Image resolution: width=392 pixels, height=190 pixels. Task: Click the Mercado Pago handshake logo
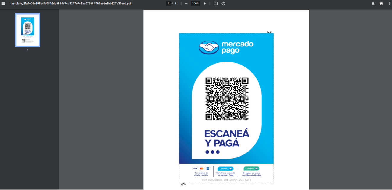[209, 48]
